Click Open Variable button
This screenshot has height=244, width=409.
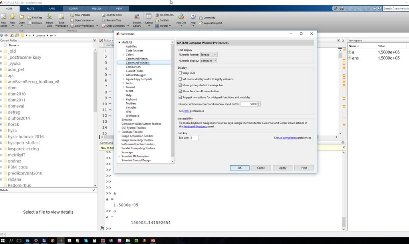point(82,20)
